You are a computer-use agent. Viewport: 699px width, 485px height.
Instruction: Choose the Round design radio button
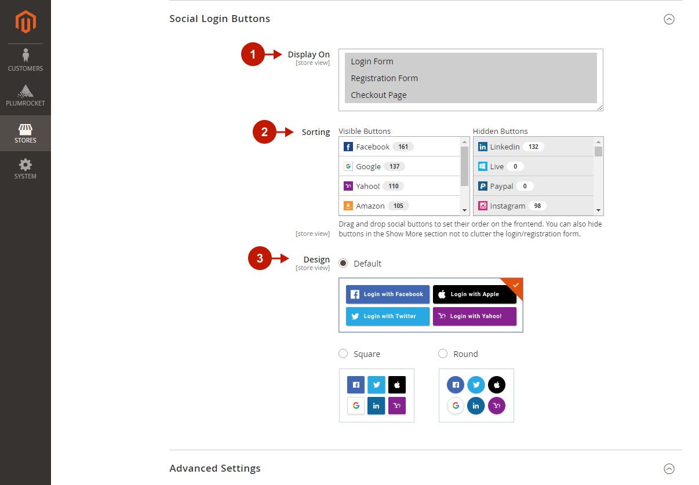point(443,353)
